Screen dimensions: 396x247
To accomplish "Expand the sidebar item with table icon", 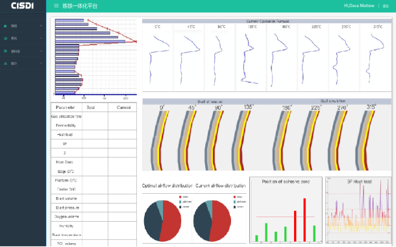I will (x=41, y=51).
